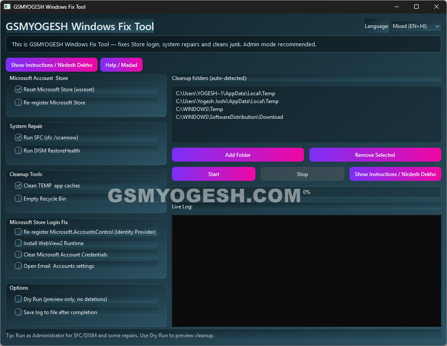The width and height of the screenshot is (447, 346).
Task: Check Save log to file after completion
Action: pos(18,312)
